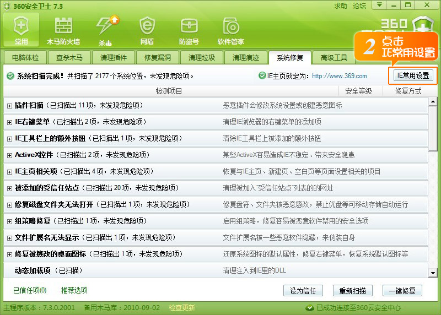The image size is (441, 315).
Task: Expand 被添加的受信任站点 entry
Action: click(x=9, y=188)
